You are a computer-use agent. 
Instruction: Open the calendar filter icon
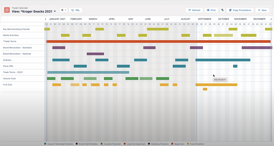[222, 10]
